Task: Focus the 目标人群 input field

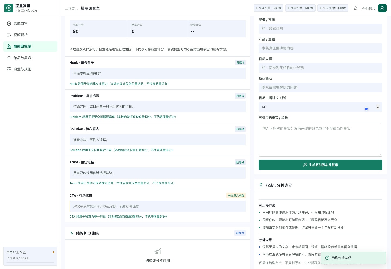Action: [320, 68]
